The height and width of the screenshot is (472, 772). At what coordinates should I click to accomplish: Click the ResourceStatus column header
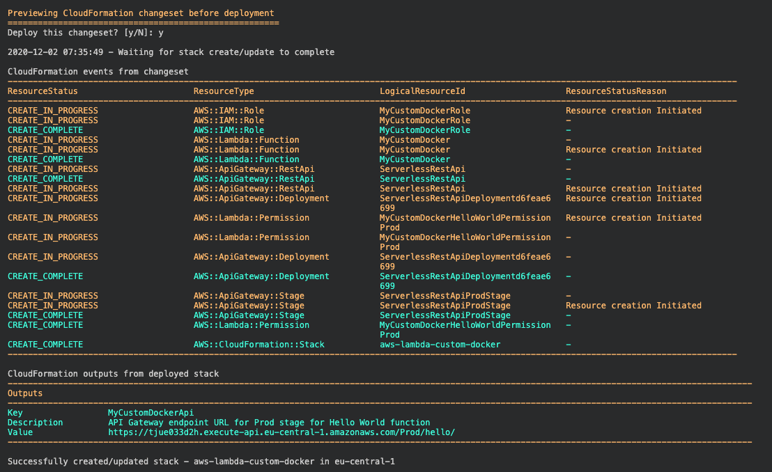(x=43, y=91)
